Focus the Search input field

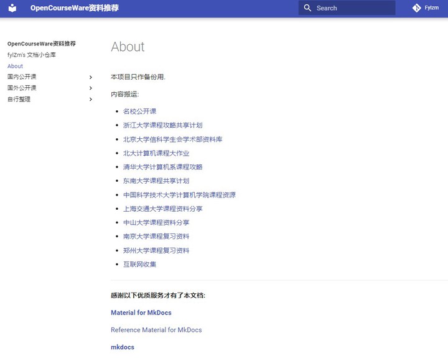(x=347, y=8)
